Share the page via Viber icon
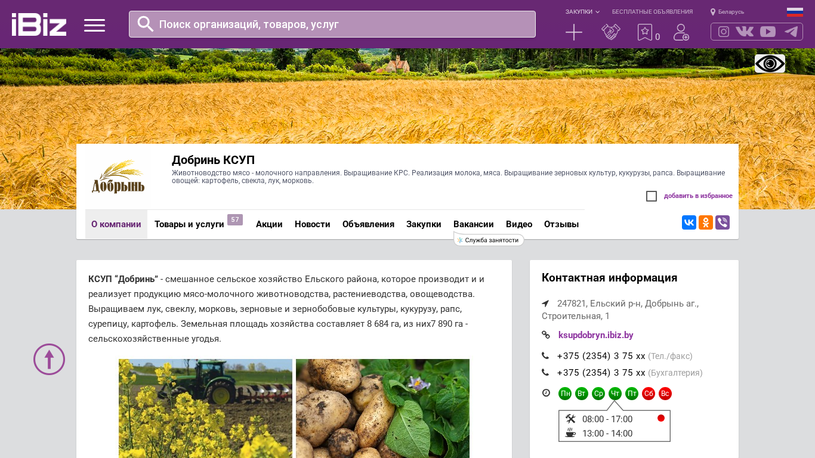815x458 pixels. click(x=722, y=222)
